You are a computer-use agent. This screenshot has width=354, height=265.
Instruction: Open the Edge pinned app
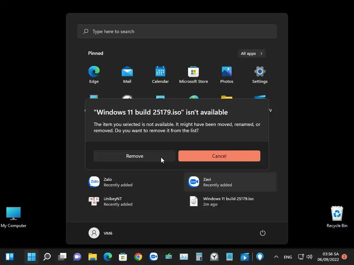(x=94, y=75)
